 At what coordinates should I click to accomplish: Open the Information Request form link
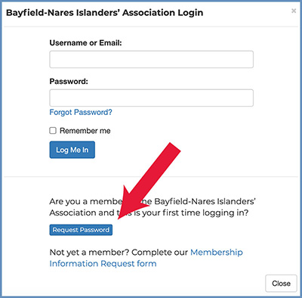(x=103, y=263)
